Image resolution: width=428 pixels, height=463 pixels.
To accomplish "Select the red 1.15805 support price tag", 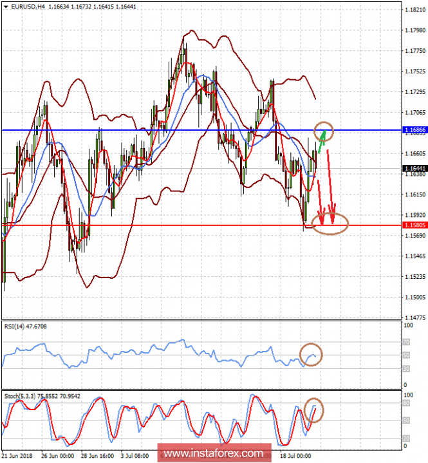I will 413,225.
